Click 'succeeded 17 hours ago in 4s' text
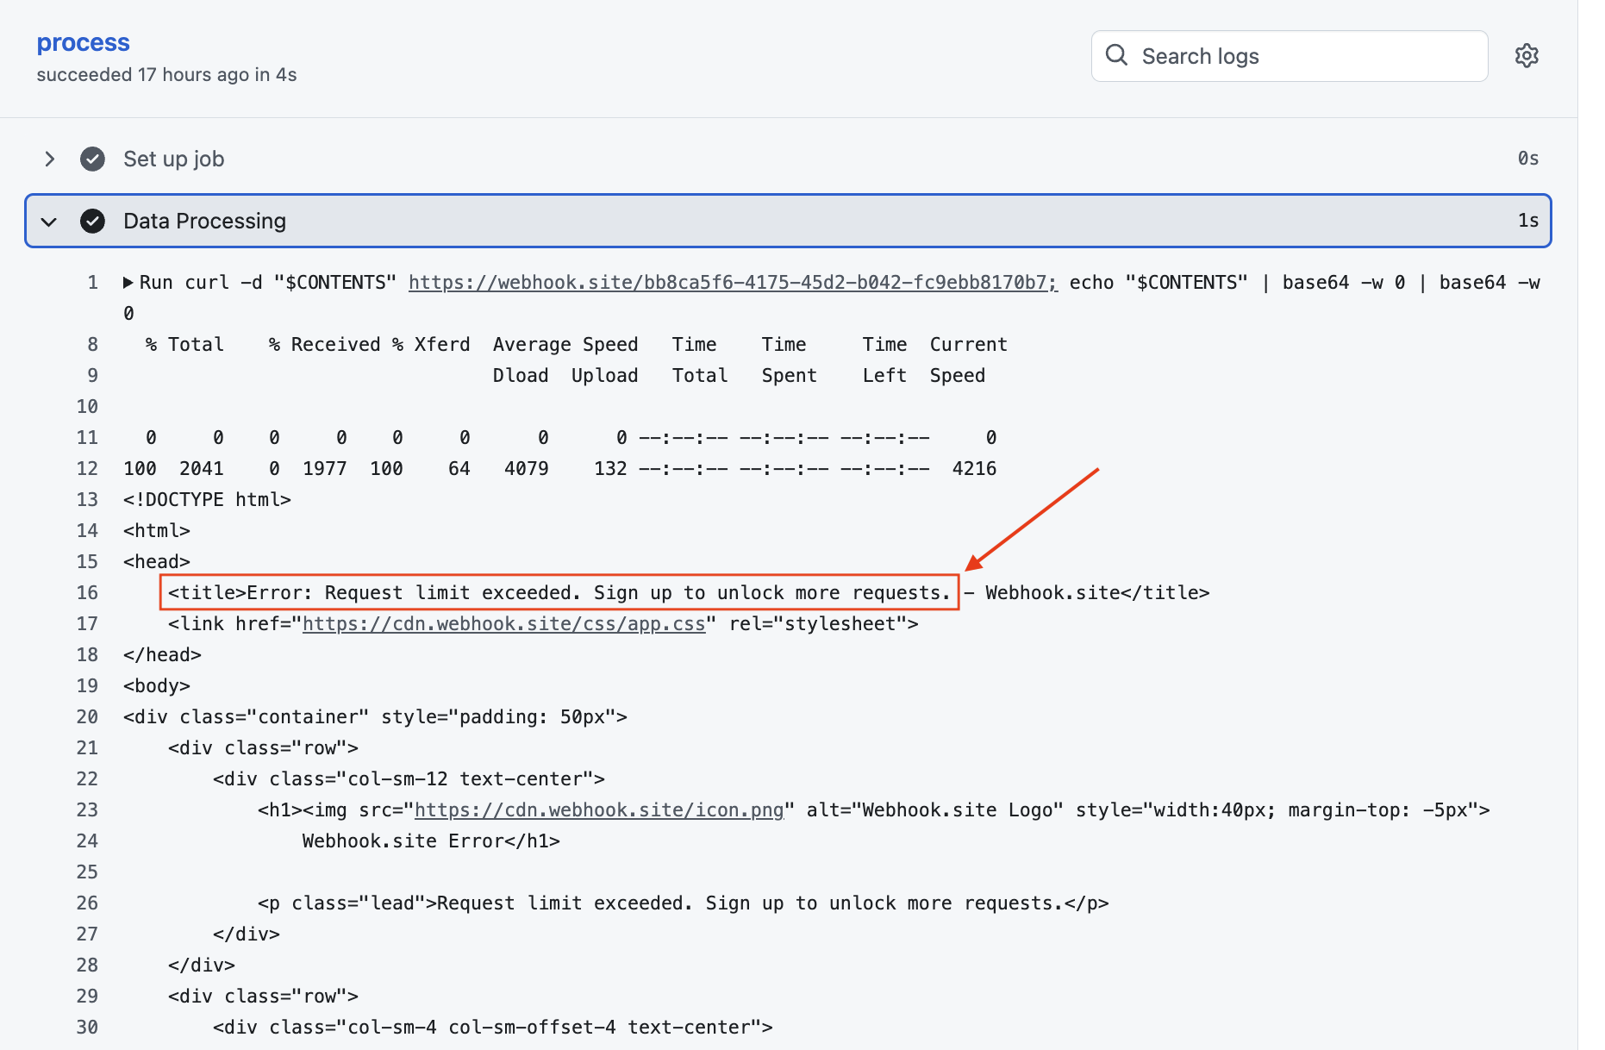Viewport: 1605px width, 1050px height. tap(166, 75)
